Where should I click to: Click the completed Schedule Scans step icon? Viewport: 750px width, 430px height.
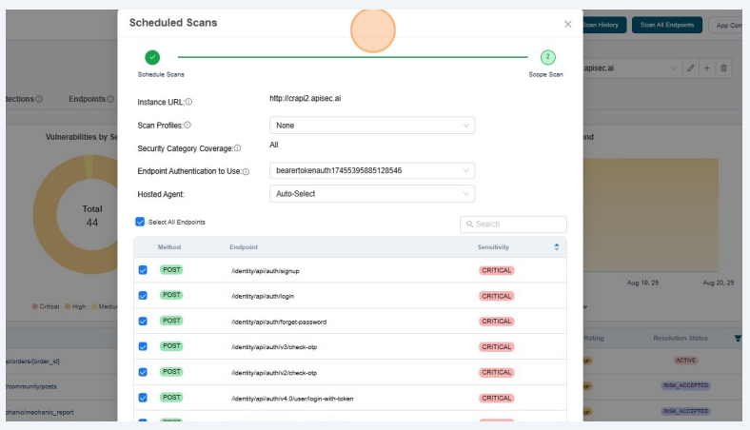[152, 58]
